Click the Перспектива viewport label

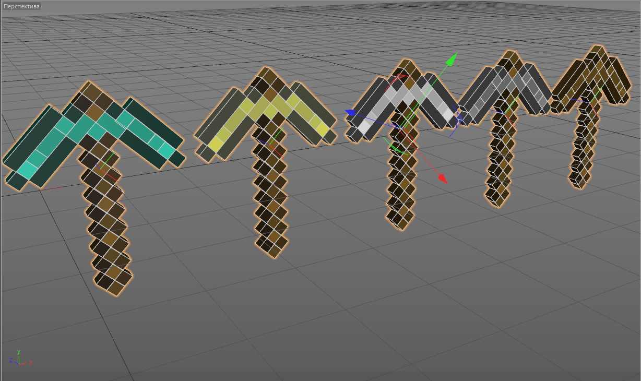[x=21, y=7]
